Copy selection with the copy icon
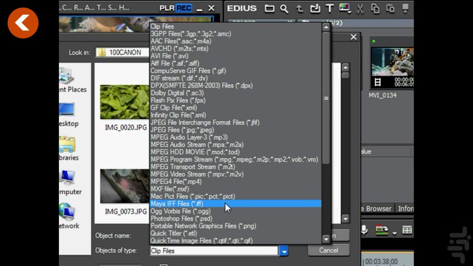The image size is (473, 266). [376, 8]
